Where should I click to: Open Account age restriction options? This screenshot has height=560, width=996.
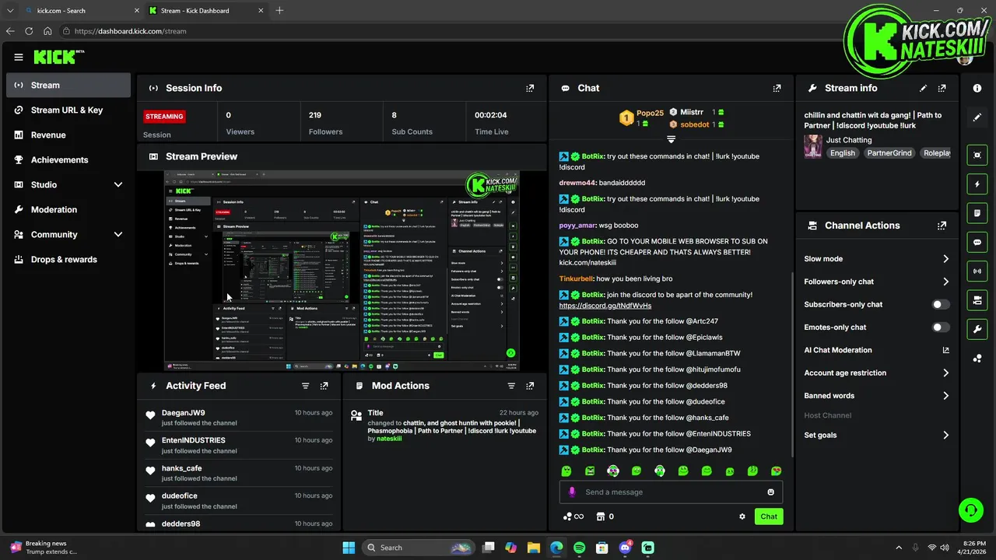coord(877,373)
